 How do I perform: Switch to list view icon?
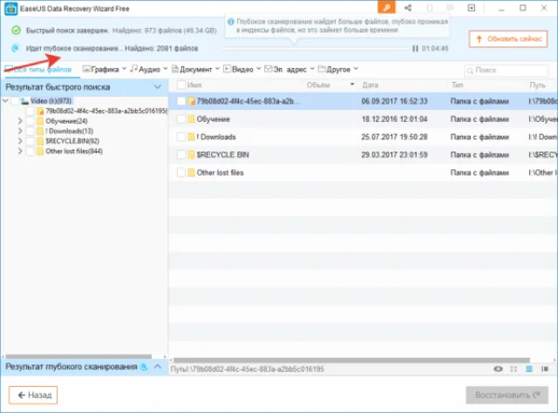[529, 369]
